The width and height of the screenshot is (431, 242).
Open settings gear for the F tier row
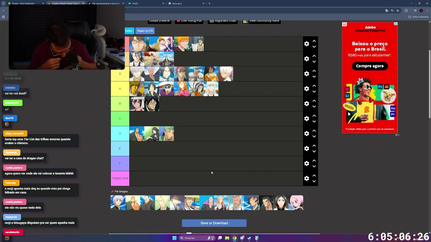[x=306, y=163]
